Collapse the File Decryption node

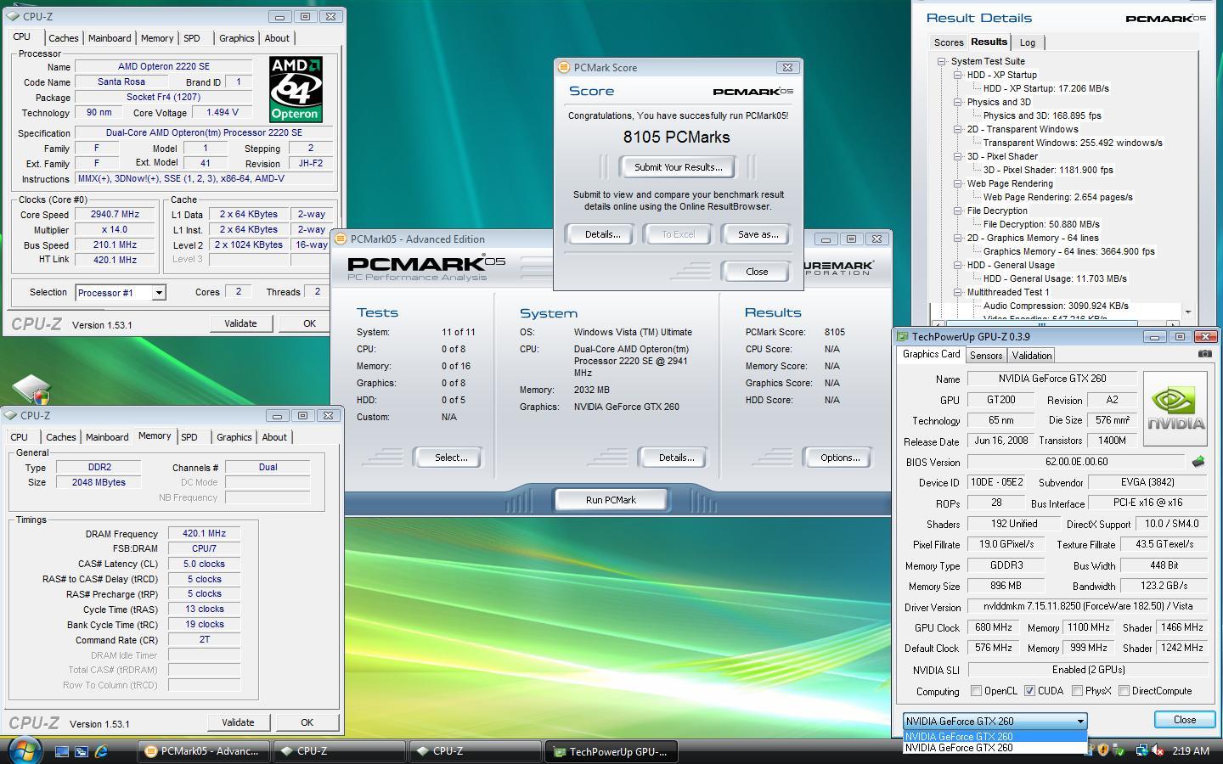958,211
